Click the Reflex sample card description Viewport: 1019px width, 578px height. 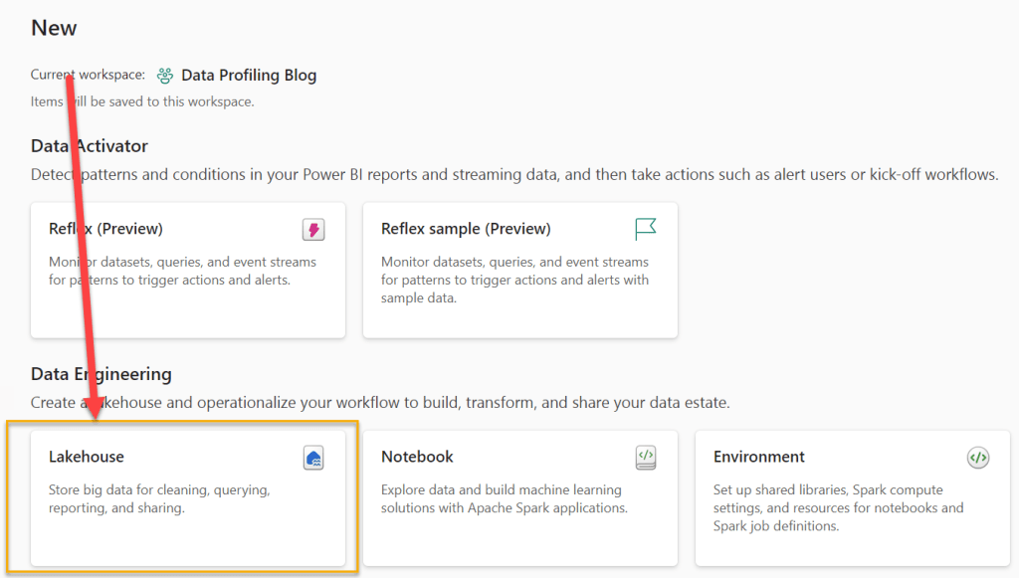click(x=514, y=280)
